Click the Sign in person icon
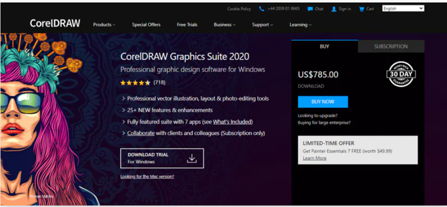 click(334, 9)
